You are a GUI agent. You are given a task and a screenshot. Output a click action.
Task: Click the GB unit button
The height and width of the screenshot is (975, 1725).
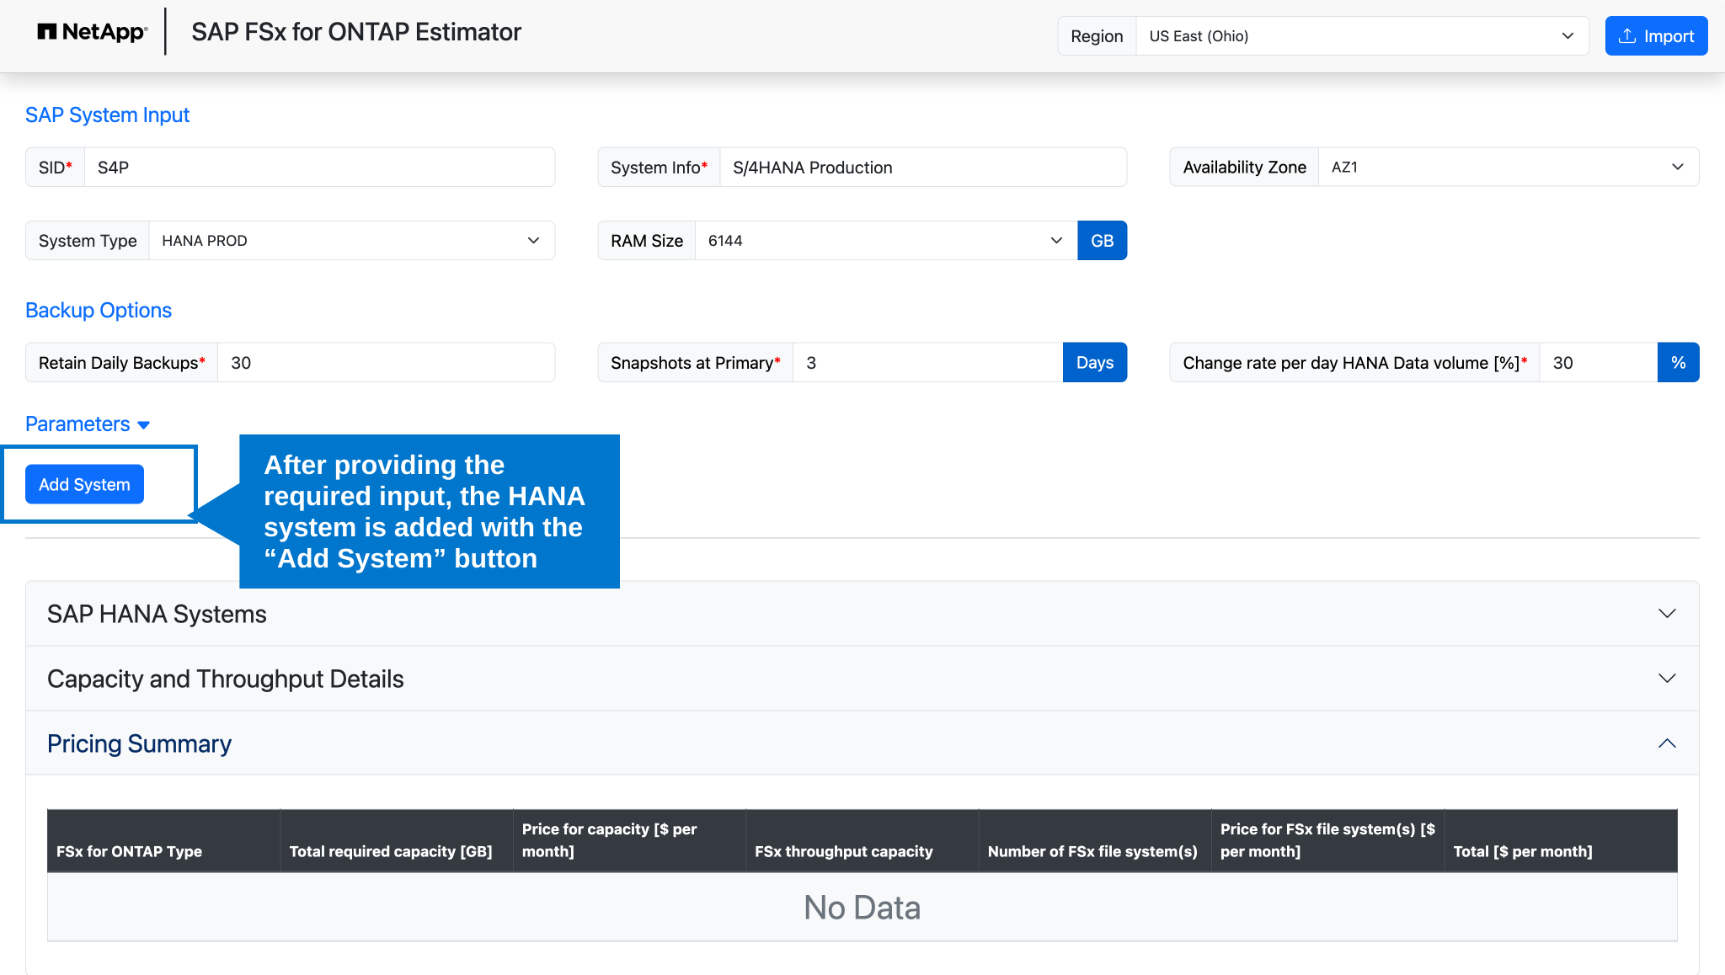pyautogui.click(x=1102, y=240)
